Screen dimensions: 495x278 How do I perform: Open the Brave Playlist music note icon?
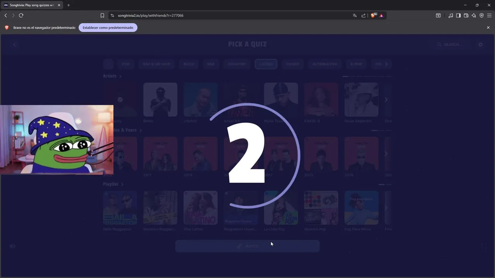pyautogui.click(x=451, y=15)
